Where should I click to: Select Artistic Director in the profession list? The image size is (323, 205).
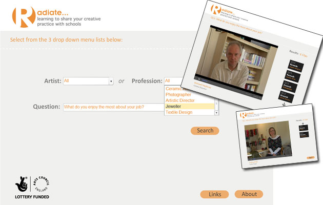(180, 100)
